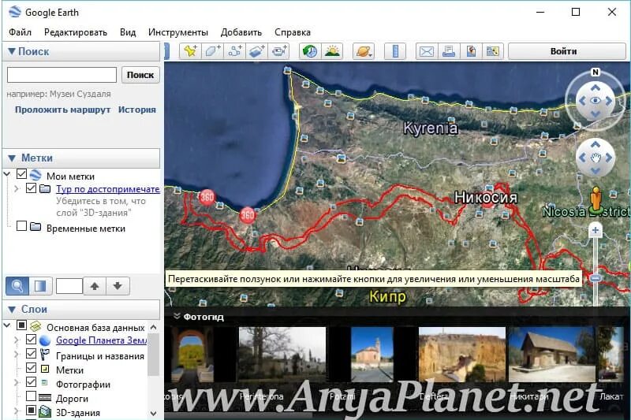This screenshot has height=420, width=631.
Task: Open the Справка menu
Action: 293,32
